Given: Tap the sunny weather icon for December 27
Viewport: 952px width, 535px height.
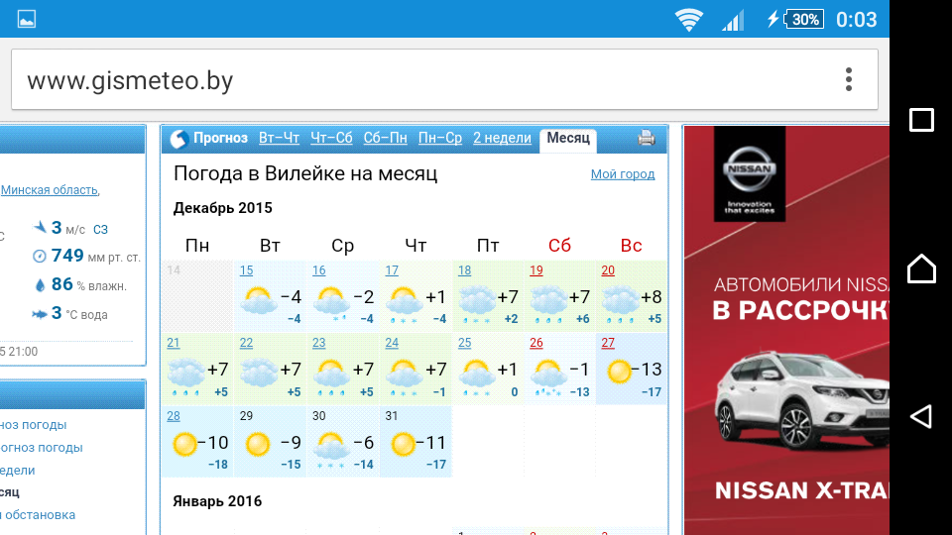Looking at the screenshot, I should coord(620,372).
